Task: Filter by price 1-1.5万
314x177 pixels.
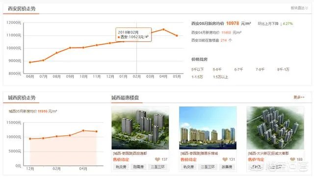Action: [197, 77]
